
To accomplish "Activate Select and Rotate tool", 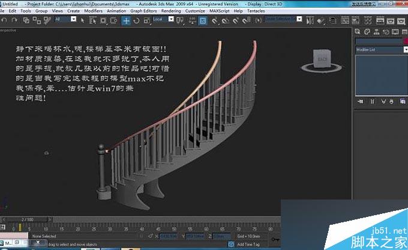I will (136, 20).
